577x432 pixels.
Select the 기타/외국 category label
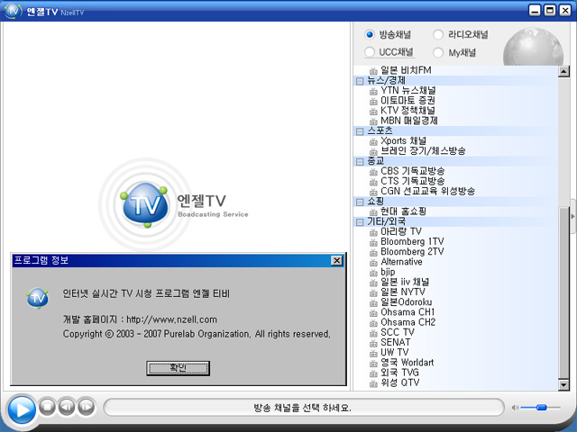pyautogui.click(x=387, y=221)
